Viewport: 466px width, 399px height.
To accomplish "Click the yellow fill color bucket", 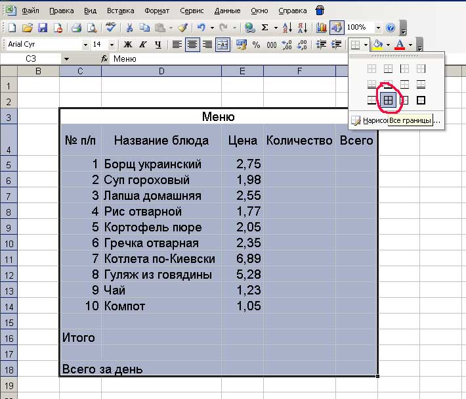I will (377, 45).
